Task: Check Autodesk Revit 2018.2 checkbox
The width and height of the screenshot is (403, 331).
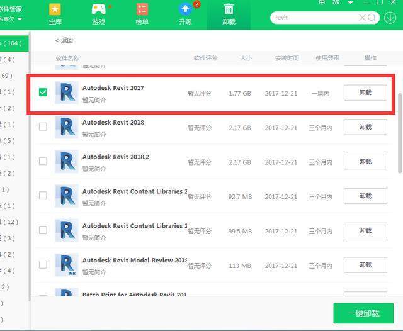Action: pos(43,161)
